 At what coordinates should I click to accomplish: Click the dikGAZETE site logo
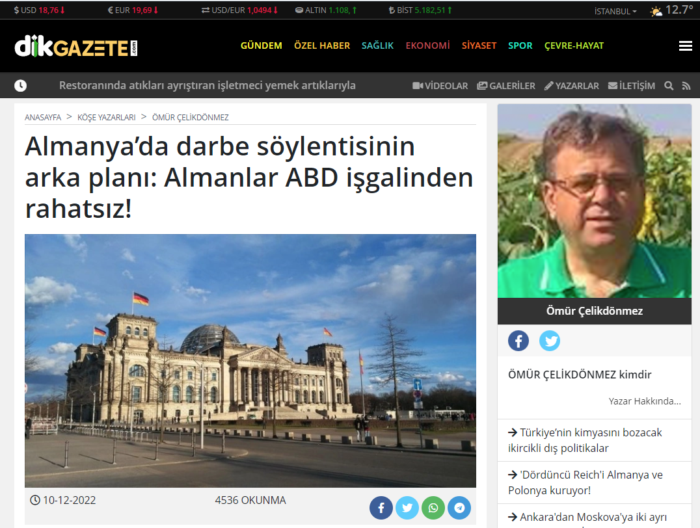[76, 46]
